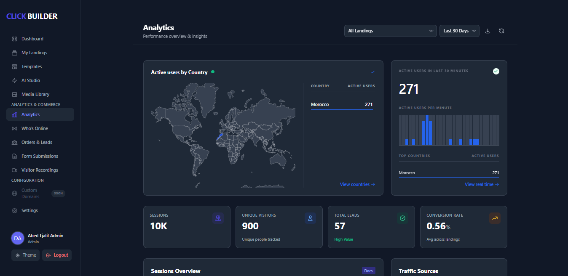Click the refresh analytics icon
The width and height of the screenshot is (568, 276).
click(x=501, y=31)
